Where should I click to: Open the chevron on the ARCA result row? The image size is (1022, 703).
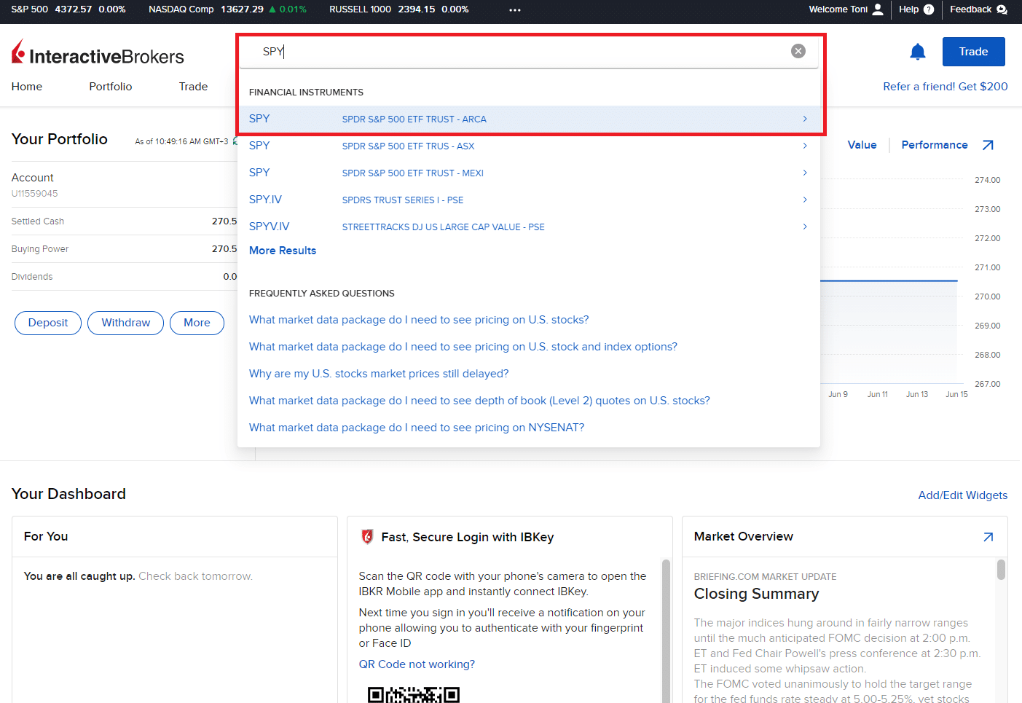click(x=805, y=119)
